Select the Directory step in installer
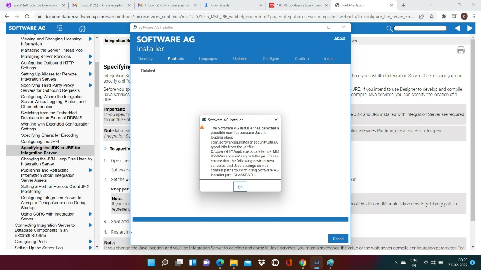 (145, 59)
